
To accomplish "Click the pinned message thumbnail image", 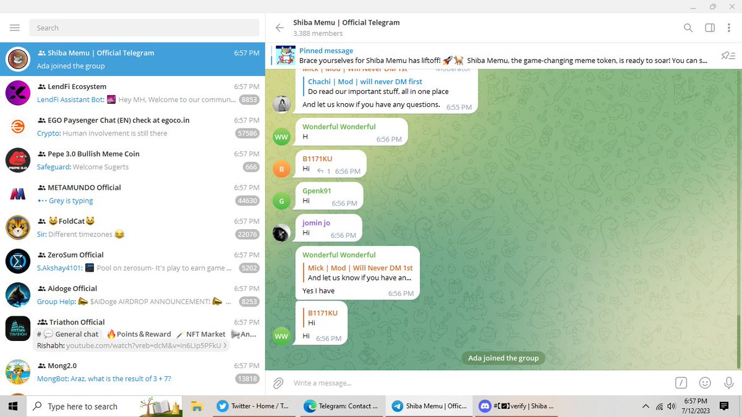I will [x=285, y=56].
